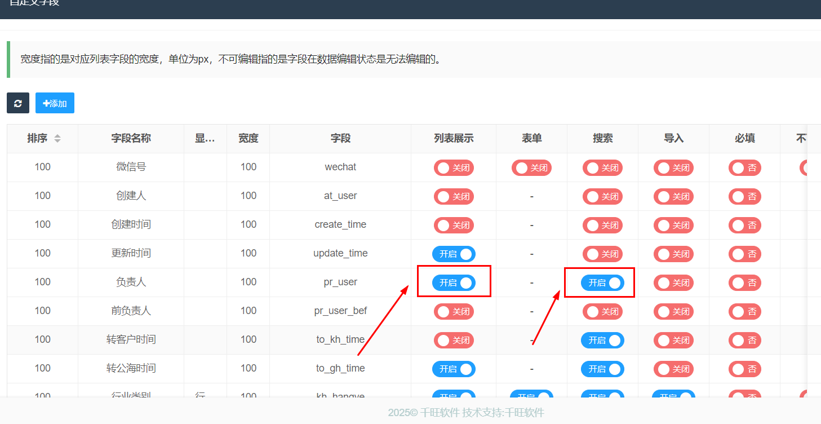This screenshot has width=821, height=424.
Task: Sort descending using 排序 down arrow
Action: [x=57, y=141]
